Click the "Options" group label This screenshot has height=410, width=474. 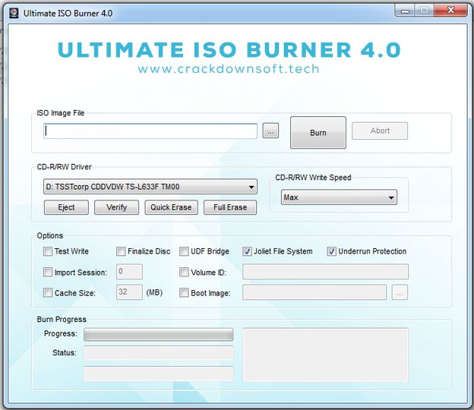click(50, 235)
